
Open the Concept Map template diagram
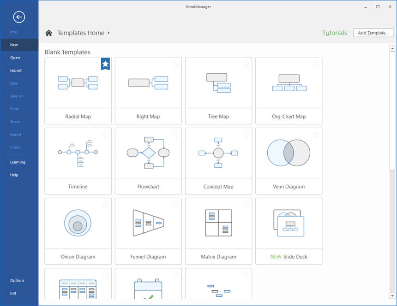pos(218,153)
